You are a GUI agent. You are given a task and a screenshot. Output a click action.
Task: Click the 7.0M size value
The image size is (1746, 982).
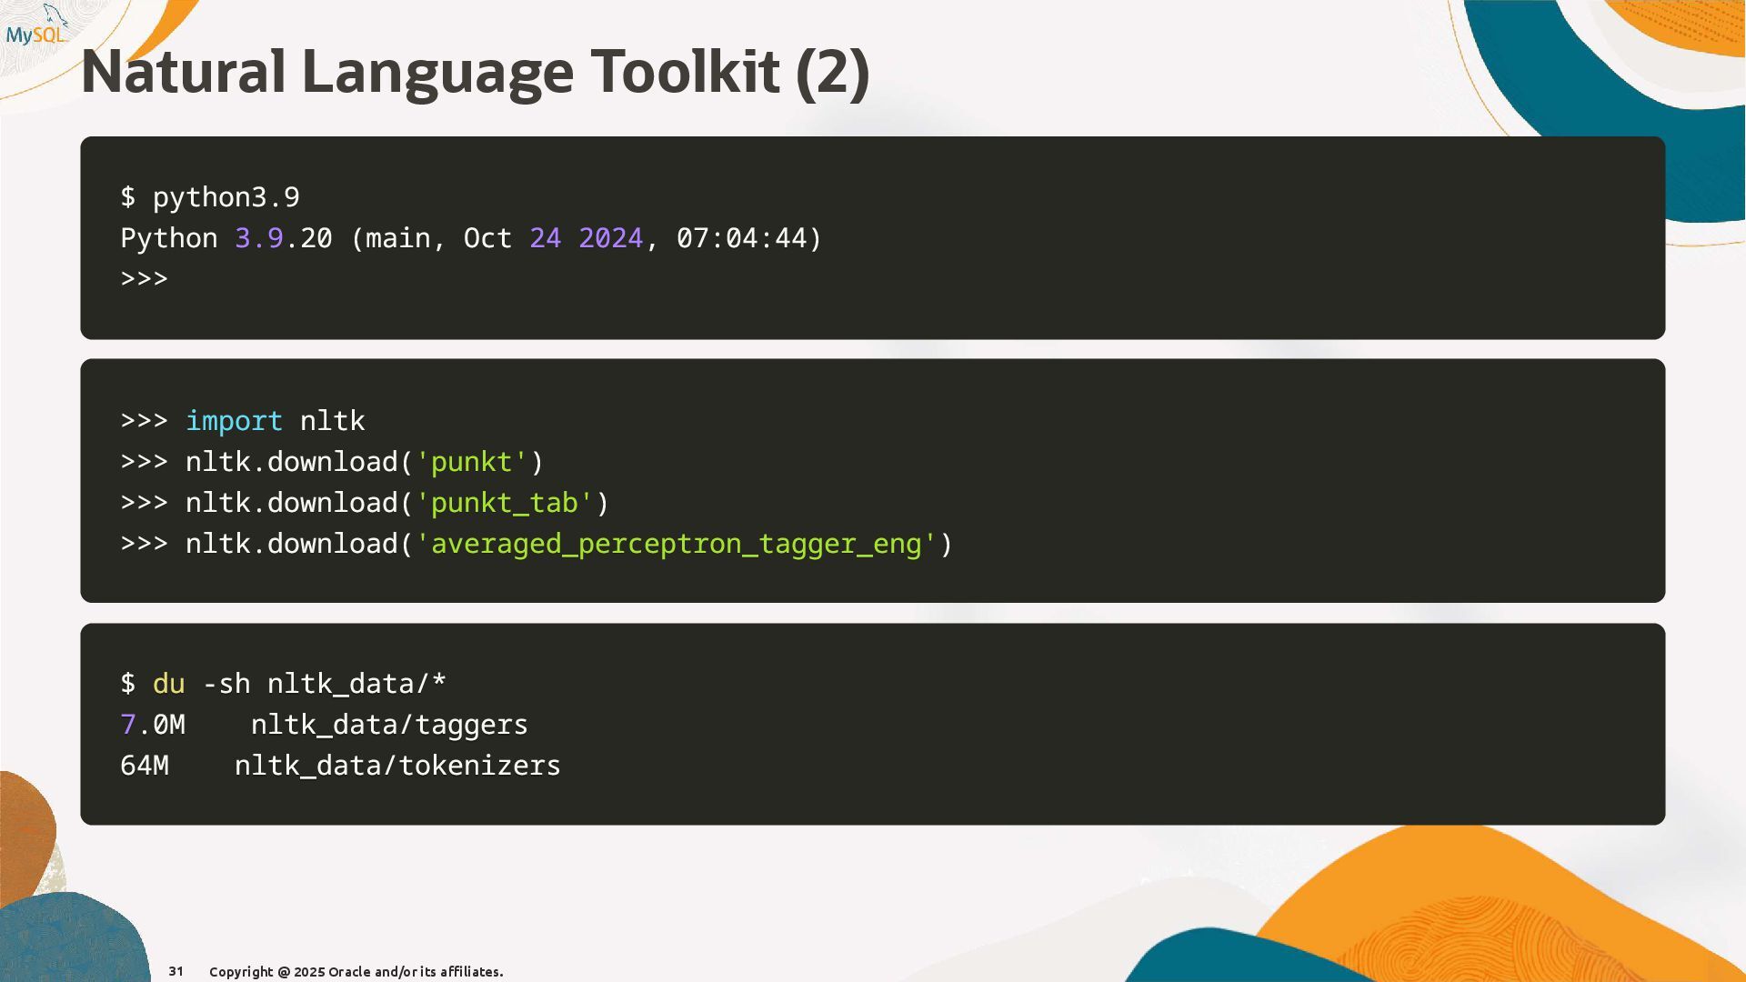click(x=153, y=725)
